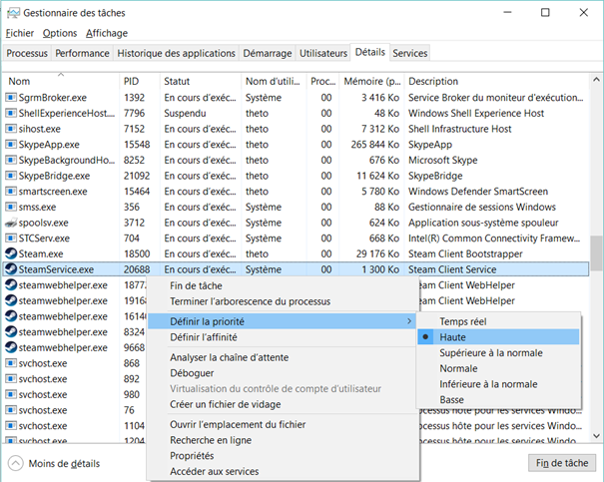Click the sihost.exe process icon

click(x=11, y=129)
